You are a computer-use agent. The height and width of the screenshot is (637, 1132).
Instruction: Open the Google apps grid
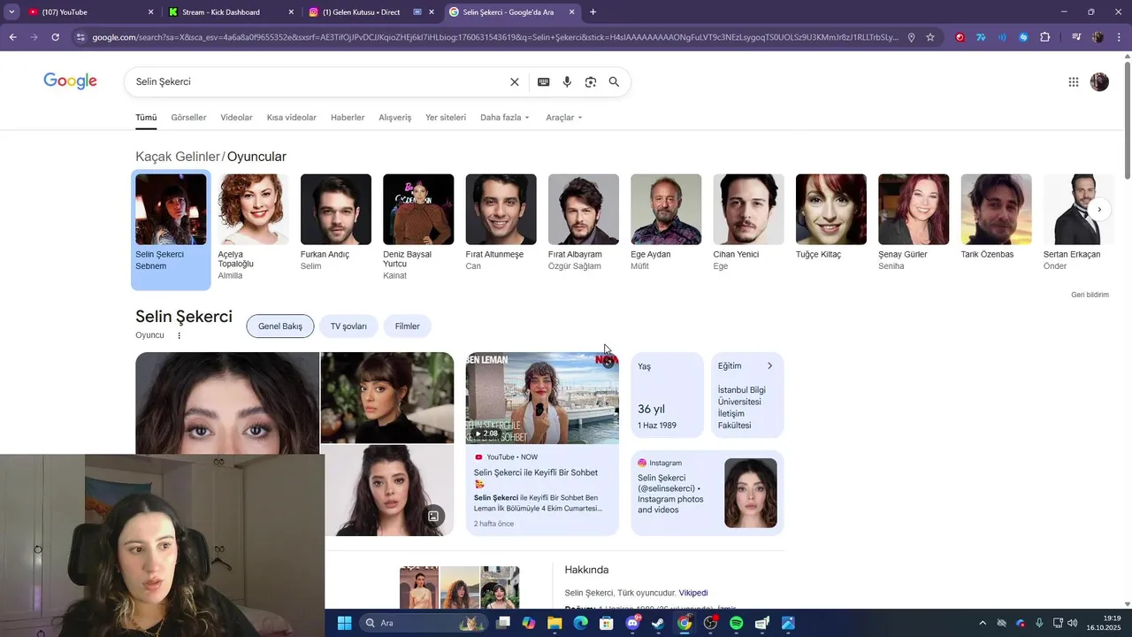click(1074, 81)
